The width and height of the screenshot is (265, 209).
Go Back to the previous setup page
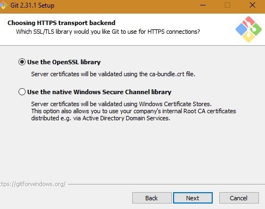click(x=152, y=198)
